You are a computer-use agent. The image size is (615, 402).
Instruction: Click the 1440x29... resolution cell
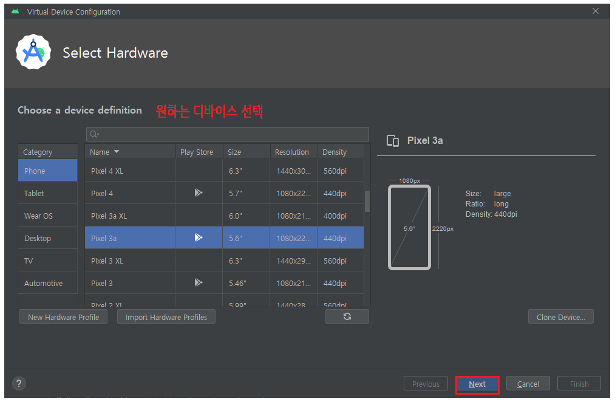293,261
